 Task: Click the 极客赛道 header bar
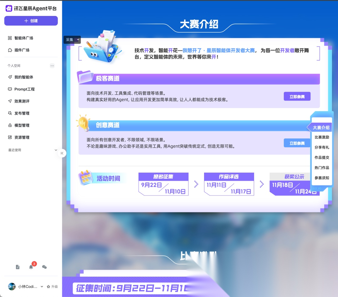(x=199, y=79)
